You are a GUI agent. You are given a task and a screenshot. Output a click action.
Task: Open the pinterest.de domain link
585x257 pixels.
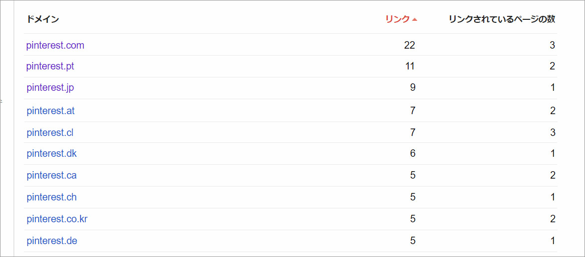52,241
